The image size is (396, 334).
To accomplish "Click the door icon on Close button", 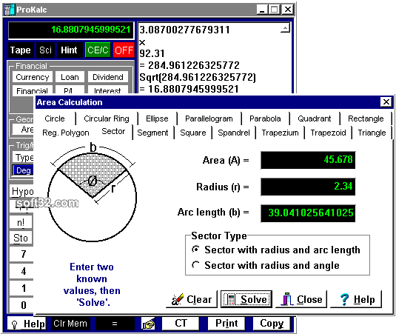I will click(287, 299).
